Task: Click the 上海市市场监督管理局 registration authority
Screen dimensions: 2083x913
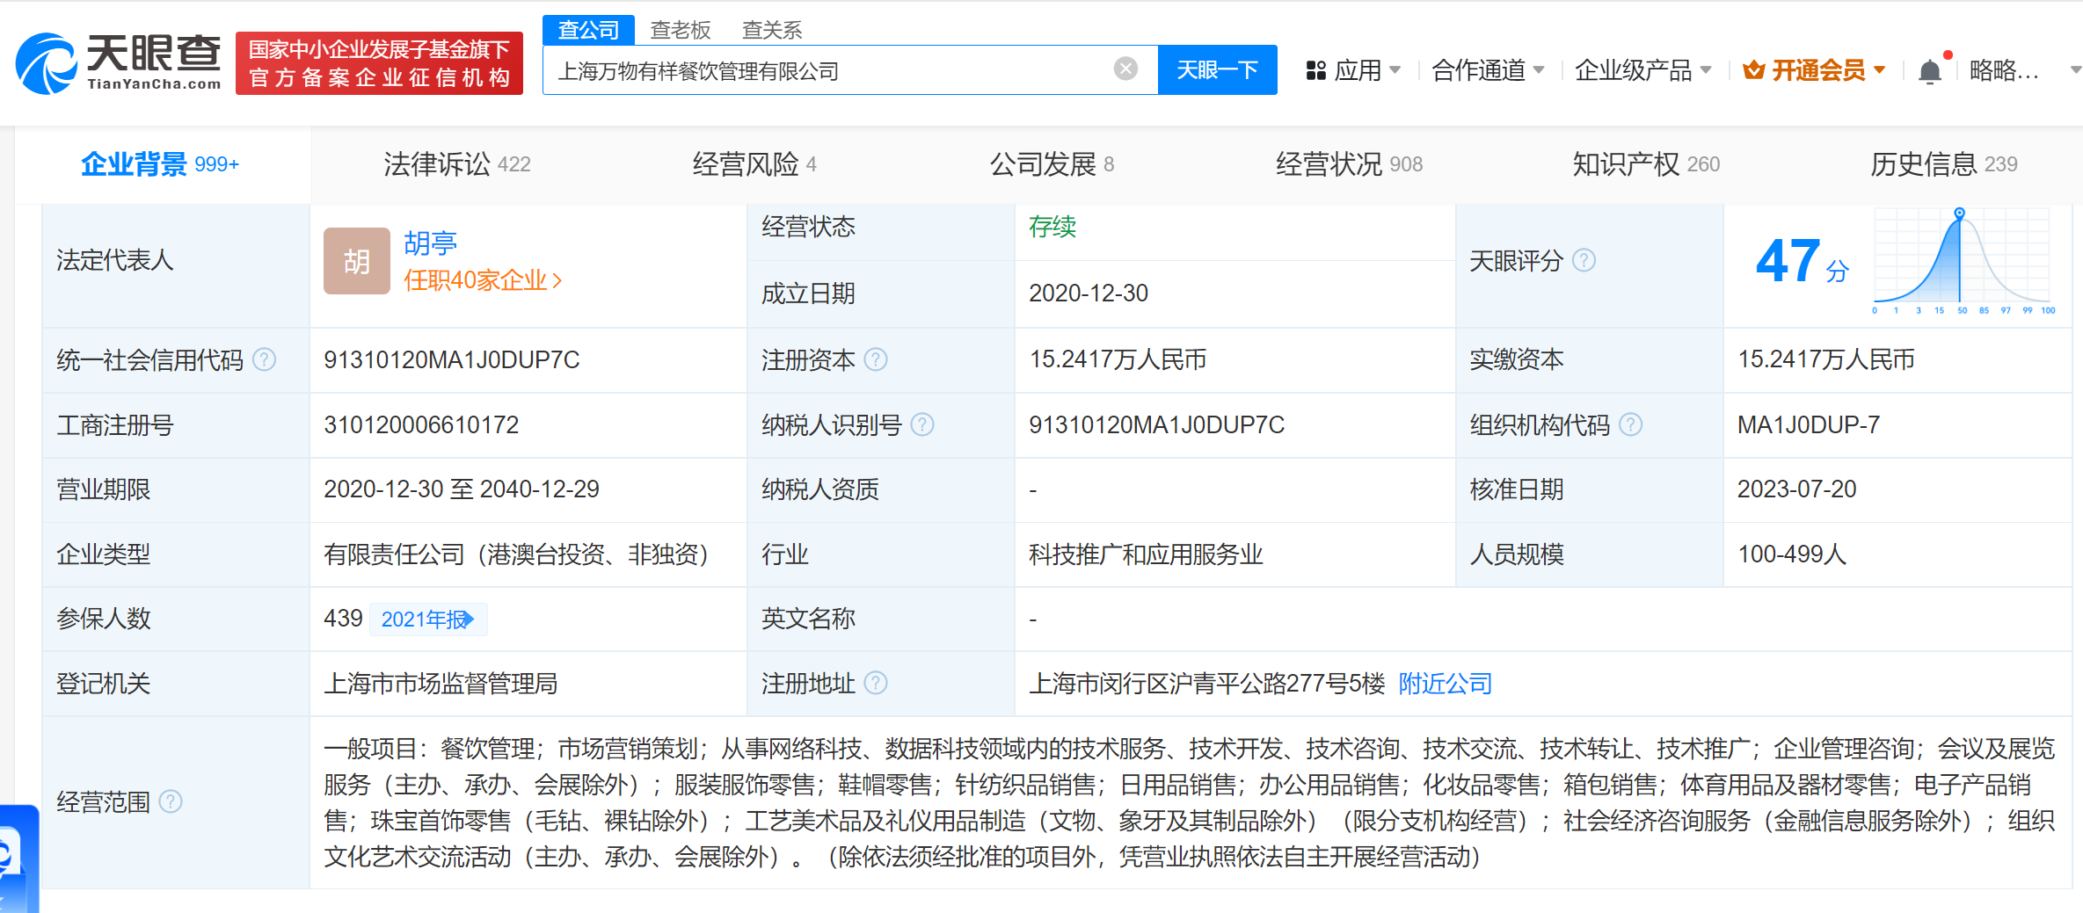Action: pos(441,683)
